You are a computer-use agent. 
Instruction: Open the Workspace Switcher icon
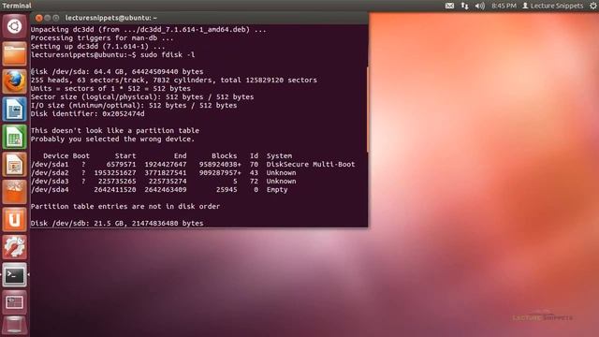tap(15, 302)
